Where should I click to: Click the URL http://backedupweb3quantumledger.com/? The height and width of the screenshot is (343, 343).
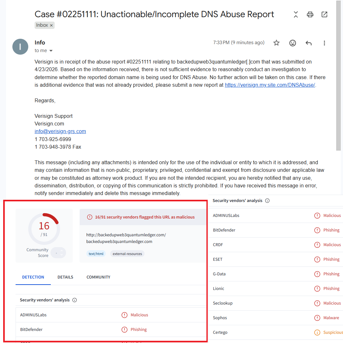tap(126, 235)
